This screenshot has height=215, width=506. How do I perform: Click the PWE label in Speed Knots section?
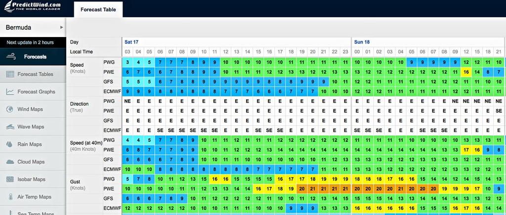(x=109, y=72)
